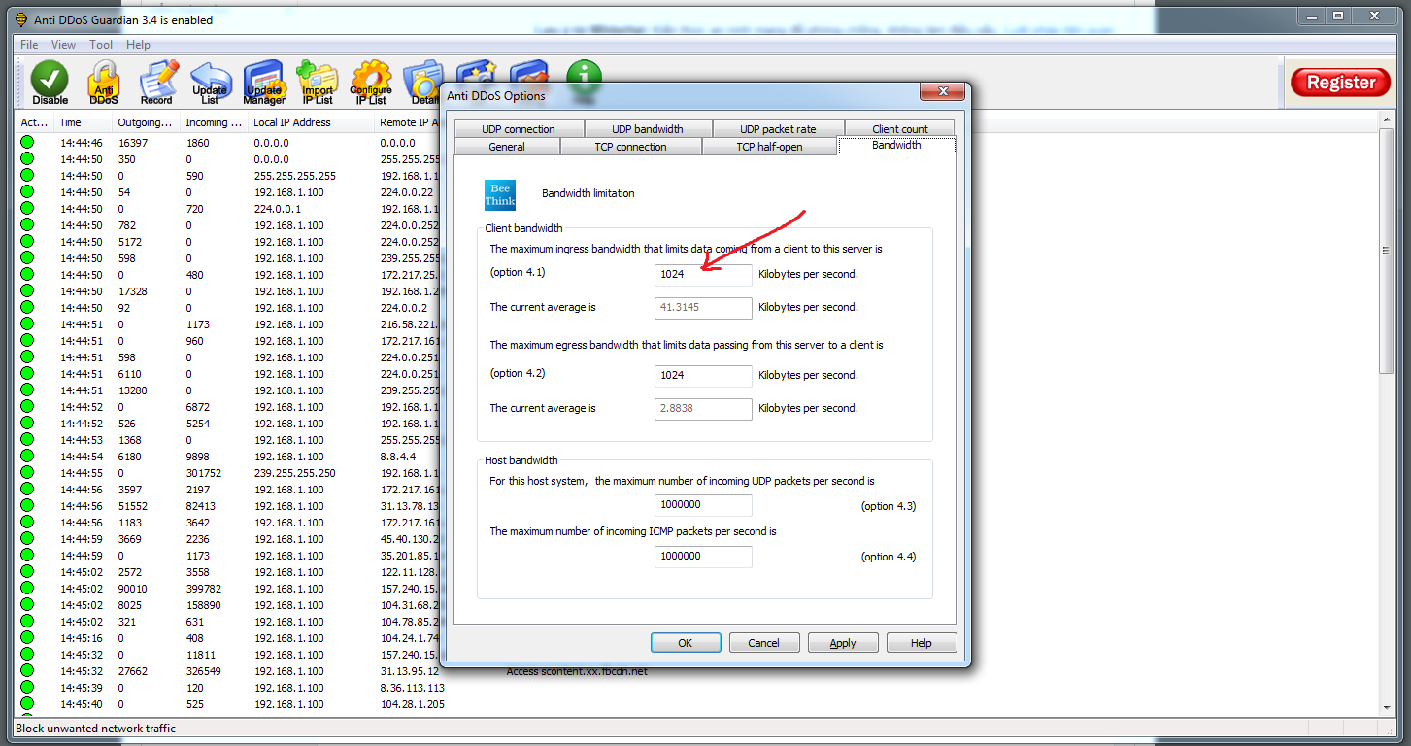Screen dimensions: 1411x746
Task: Click the Time column header
Action: tap(82, 122)
